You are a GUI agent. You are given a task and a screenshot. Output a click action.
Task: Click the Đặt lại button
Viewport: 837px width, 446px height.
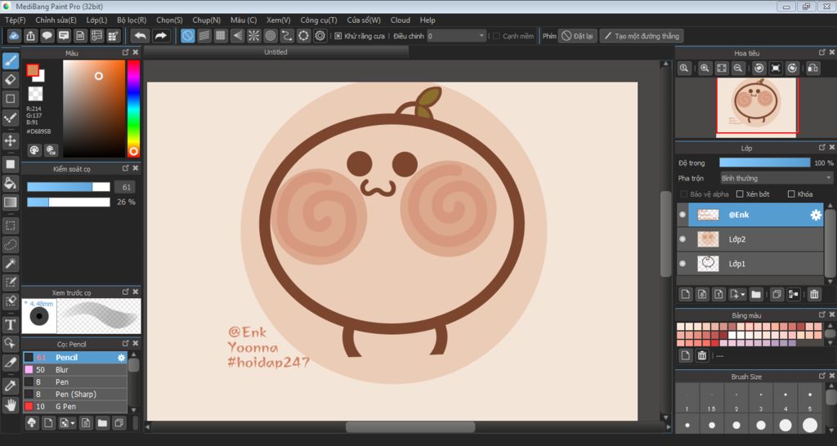[x=578, y=36]
